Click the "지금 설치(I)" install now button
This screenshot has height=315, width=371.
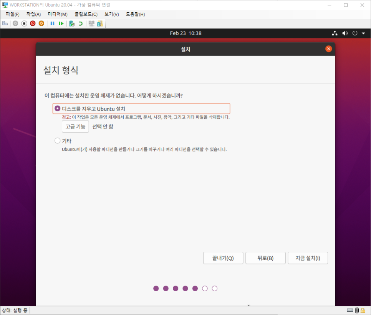308,258
